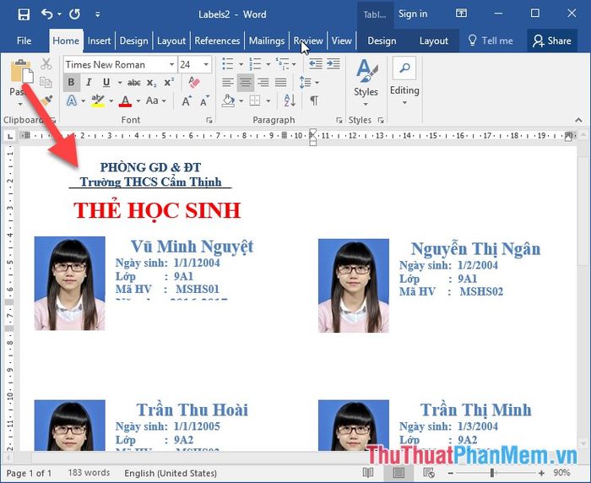Open the Times New Roman font dropdown
The height and width of the screenshot is (483, 591).
click(x=171, y=65)
